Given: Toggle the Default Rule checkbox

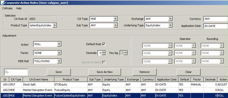Looking at the screenshot, I should pos(104,44).
